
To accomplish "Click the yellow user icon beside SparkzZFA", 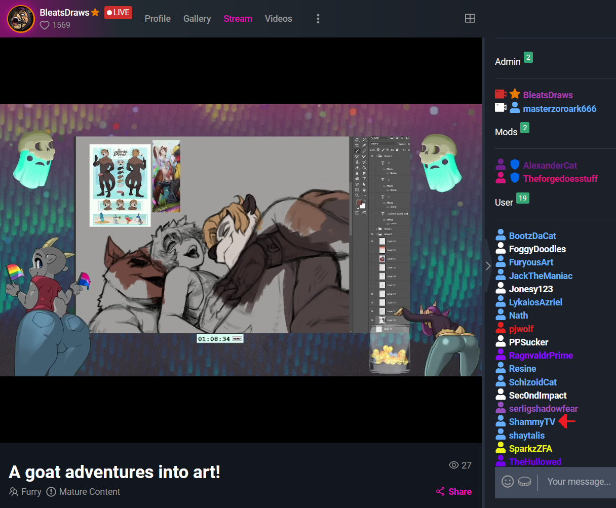I will click(x=500, y=448).
